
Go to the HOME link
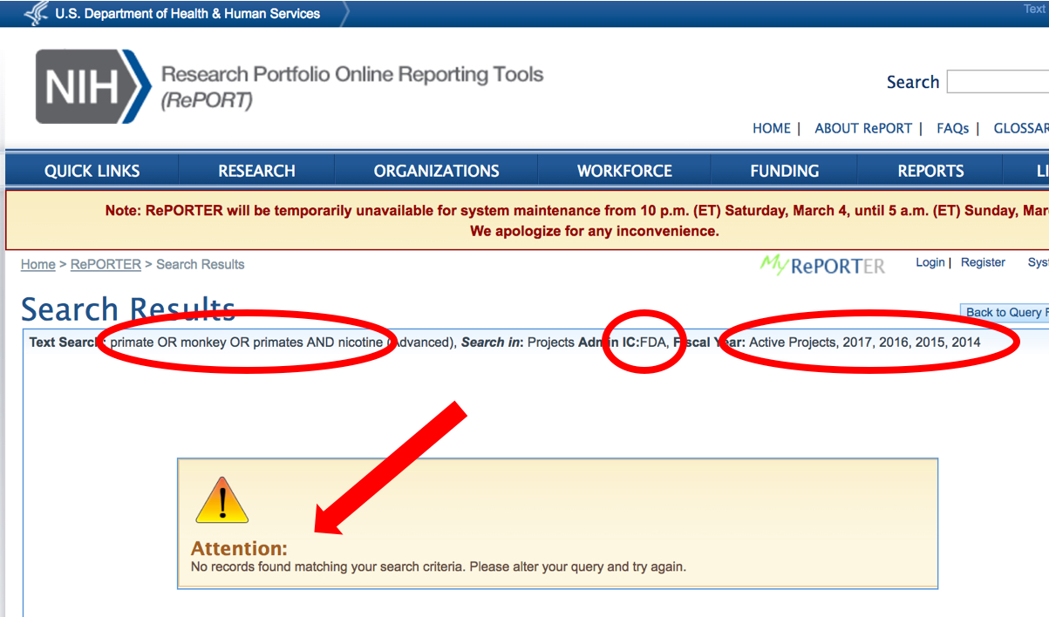pos(771,128)
